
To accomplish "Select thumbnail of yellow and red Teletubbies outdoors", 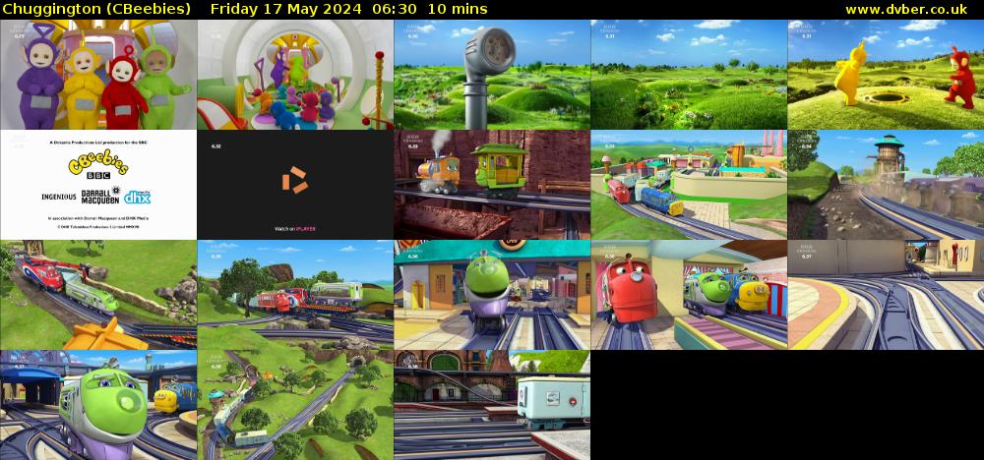I will tap(886, 75).
